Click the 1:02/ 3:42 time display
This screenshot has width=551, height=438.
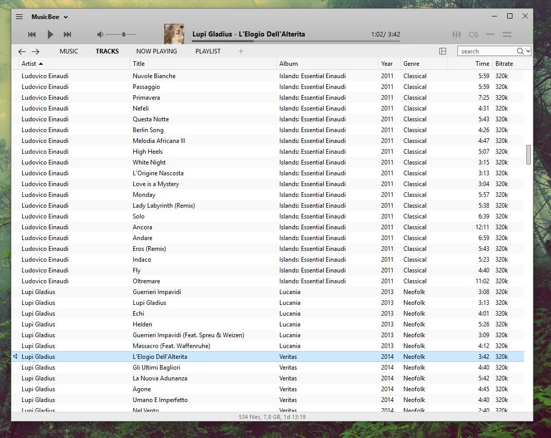click(385, 34)
